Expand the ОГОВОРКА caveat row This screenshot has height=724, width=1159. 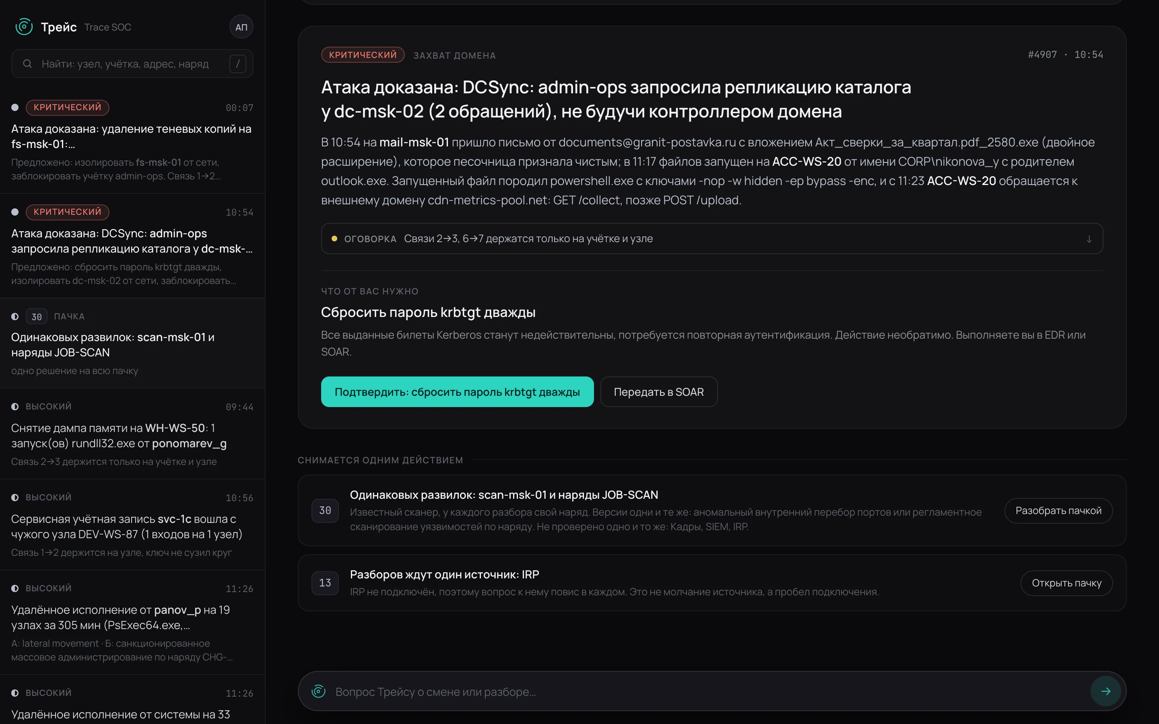point(711,239)
